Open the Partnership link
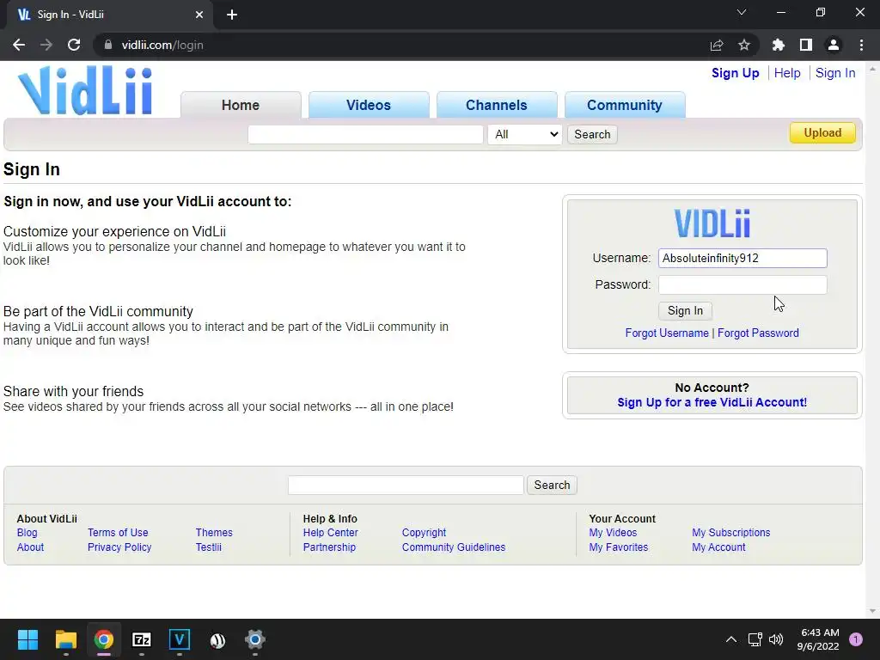 point(329,547)
